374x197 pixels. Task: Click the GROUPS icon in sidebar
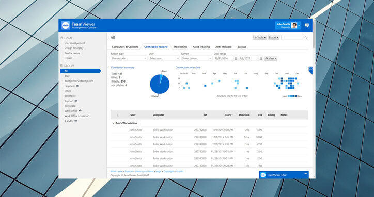point(61,65)
